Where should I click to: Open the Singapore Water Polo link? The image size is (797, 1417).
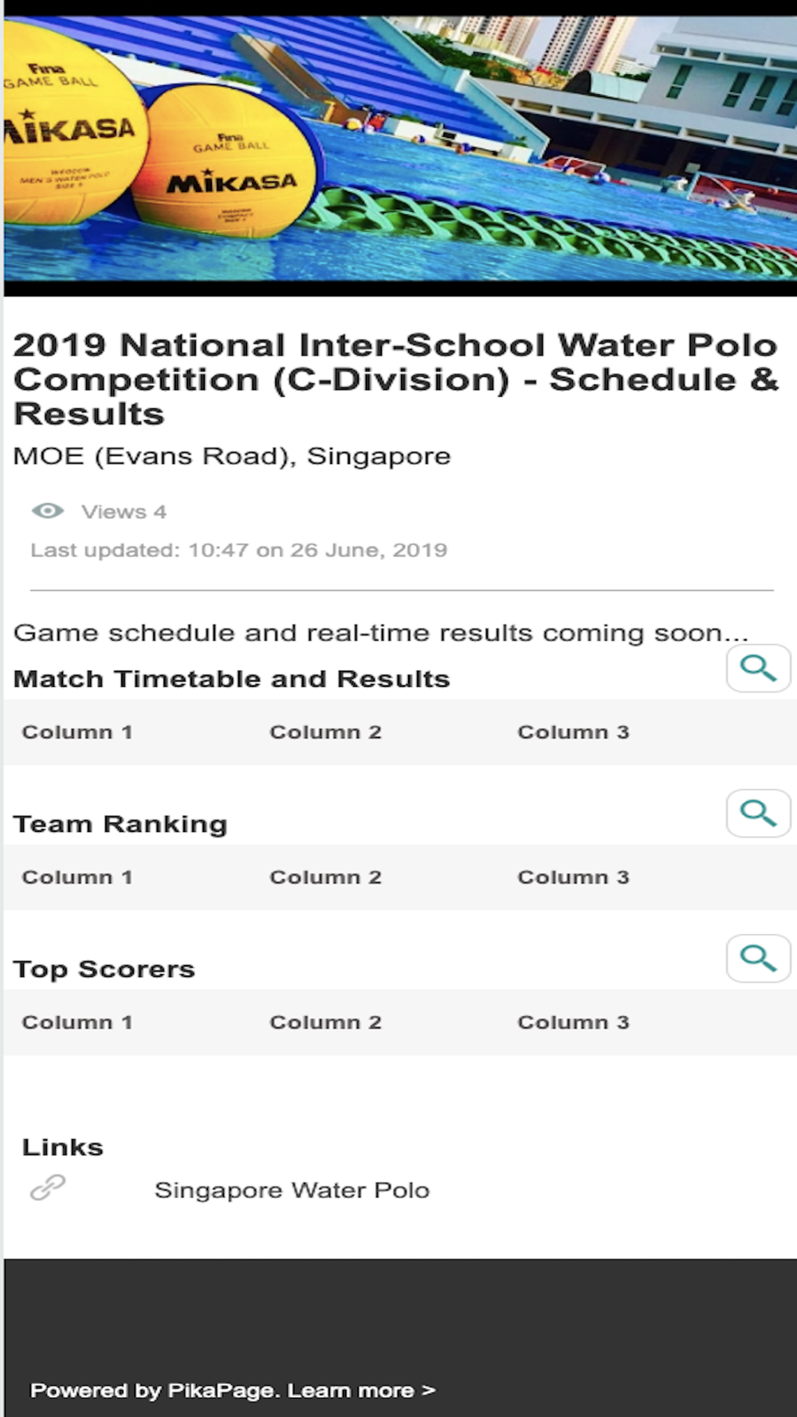tap(292, 1190)
